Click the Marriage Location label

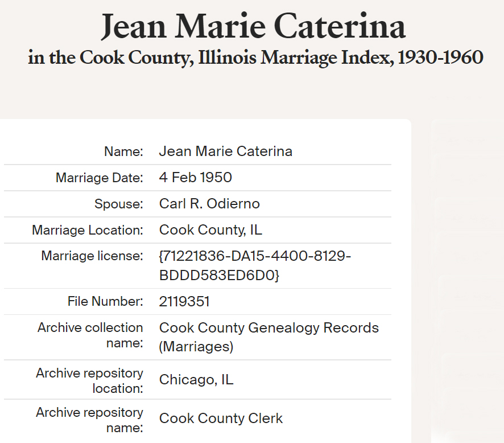tap(87, 230)
